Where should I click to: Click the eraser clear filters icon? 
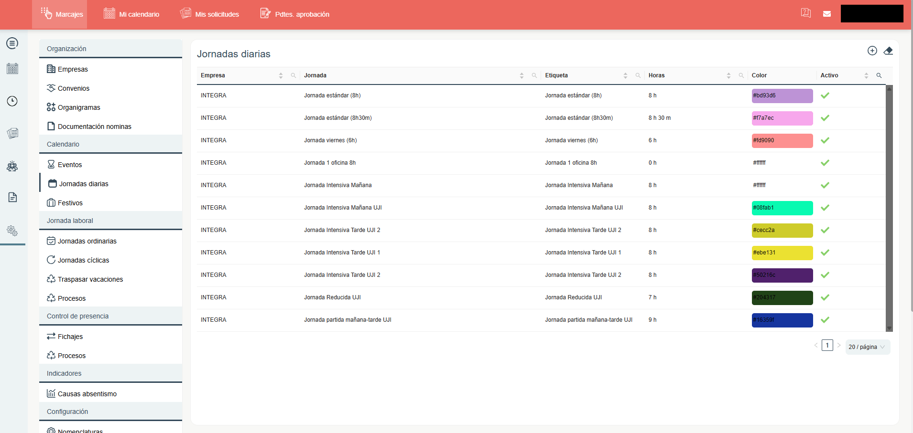[x=888, y=51]
